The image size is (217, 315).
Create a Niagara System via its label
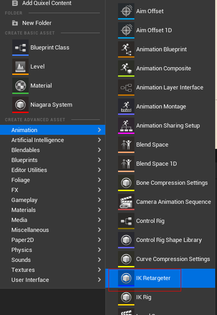click(x=51, y=105)
